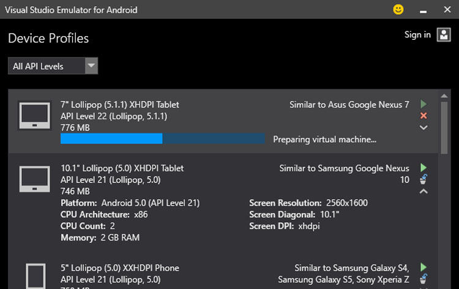Click the 'Preparing virtual machine...' status text
This screenshot has width=459, height=289.
click(x=325, y=140)
